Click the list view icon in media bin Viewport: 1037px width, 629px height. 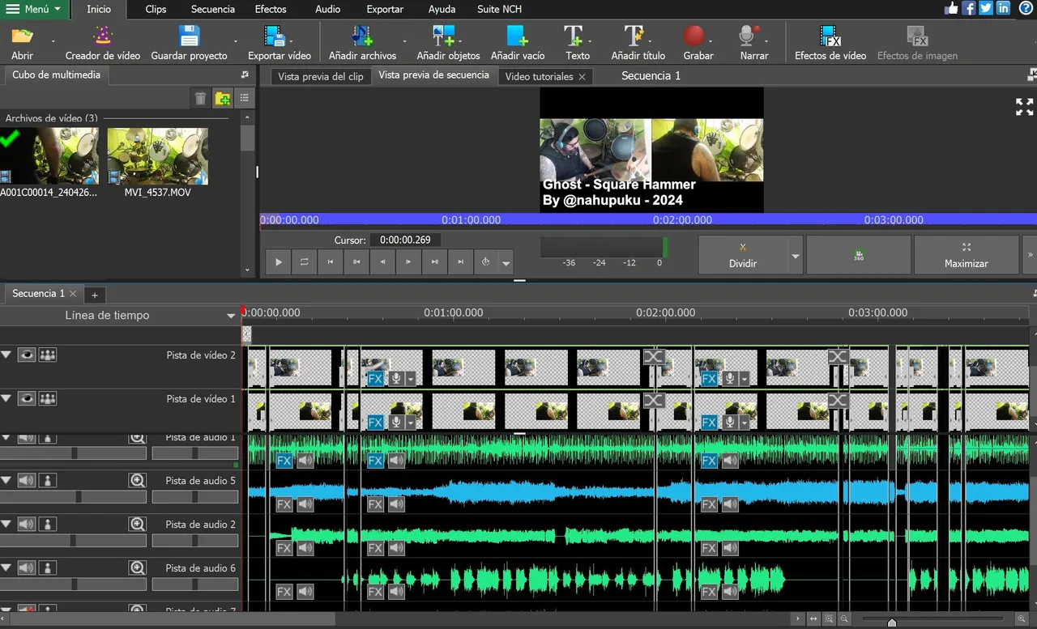click(244, 99)
